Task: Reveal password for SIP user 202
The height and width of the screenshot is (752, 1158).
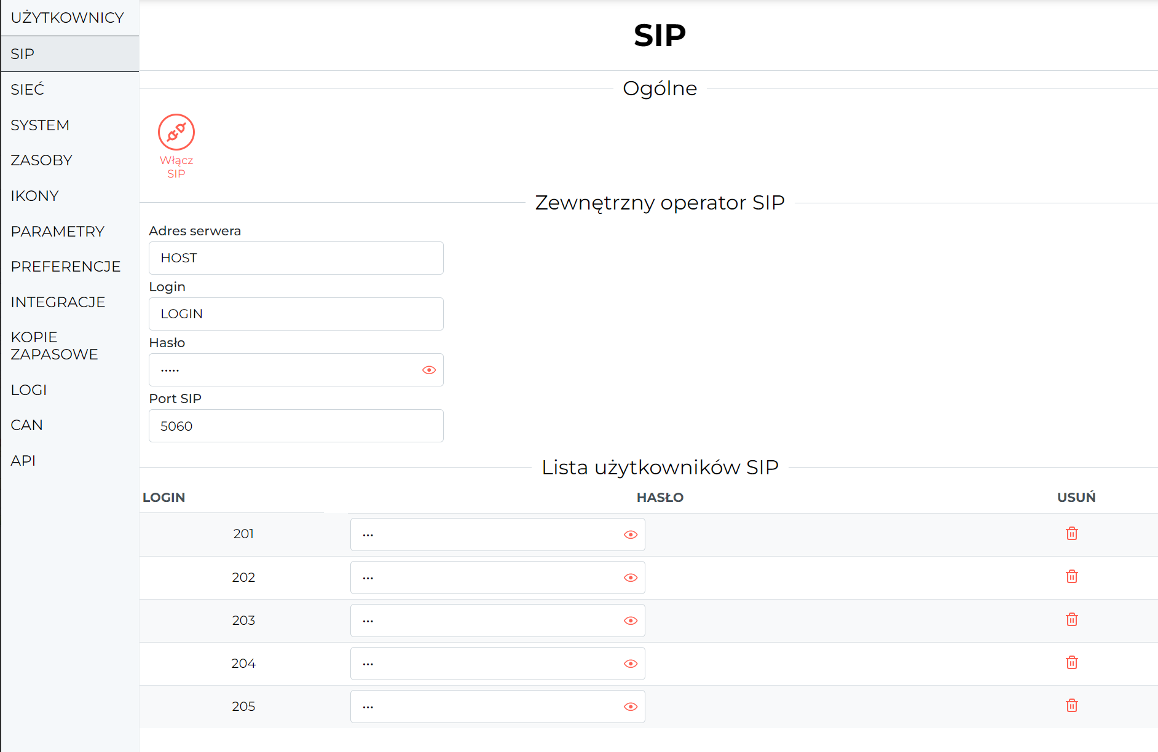Action: pyautogui.click(x=631, y=578)
